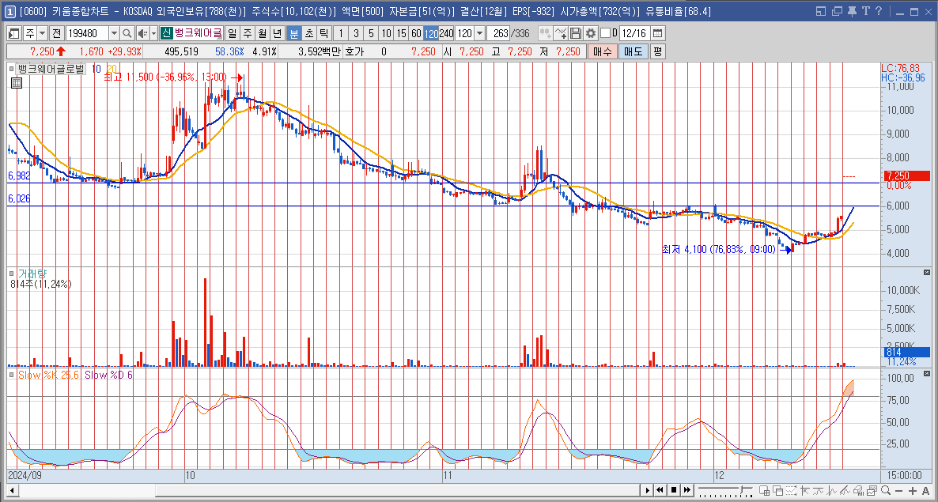Click the 매수 buy button
Viewport: 938px width, 502px height.
click(x=602, y=52)
